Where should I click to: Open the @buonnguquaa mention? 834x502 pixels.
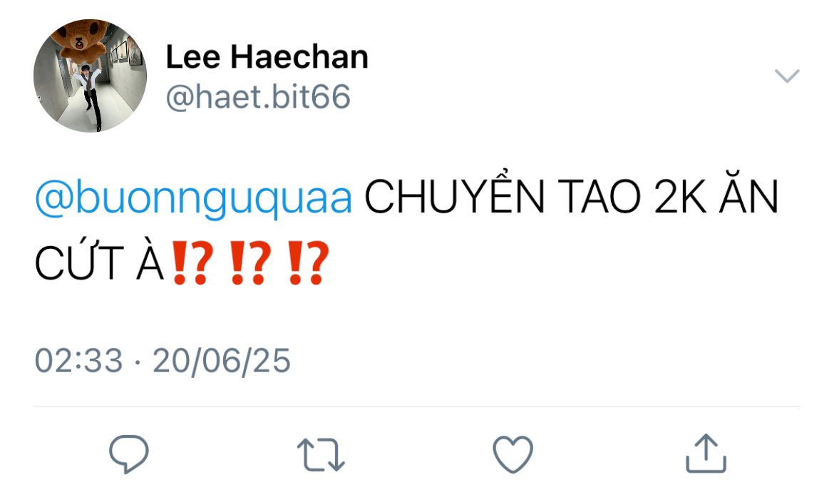194,198
